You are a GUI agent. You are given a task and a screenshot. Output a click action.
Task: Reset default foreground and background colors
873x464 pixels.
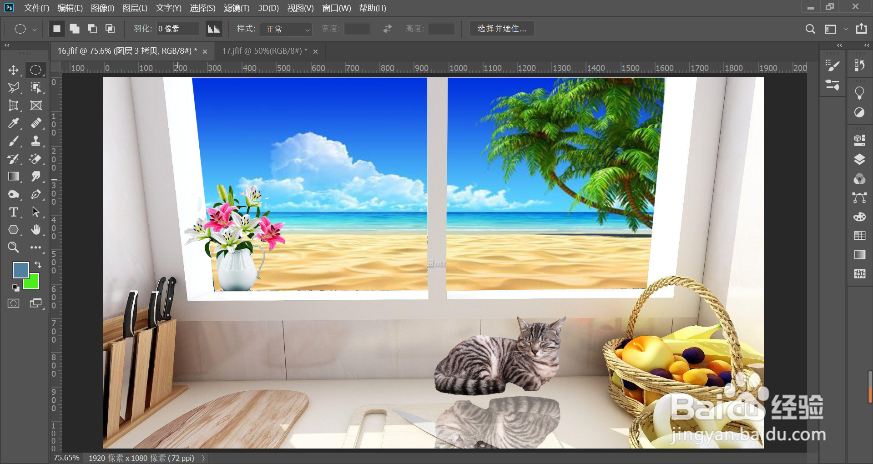[x=15, y=287]
